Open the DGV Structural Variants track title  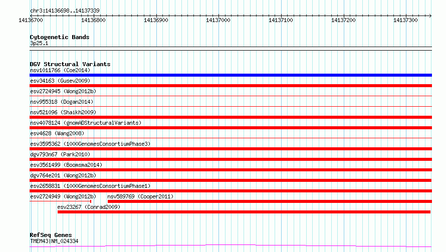click(x=70, y=64)
